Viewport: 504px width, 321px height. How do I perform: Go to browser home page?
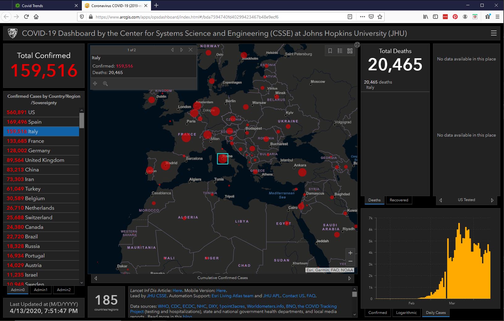tap(36, 17)
